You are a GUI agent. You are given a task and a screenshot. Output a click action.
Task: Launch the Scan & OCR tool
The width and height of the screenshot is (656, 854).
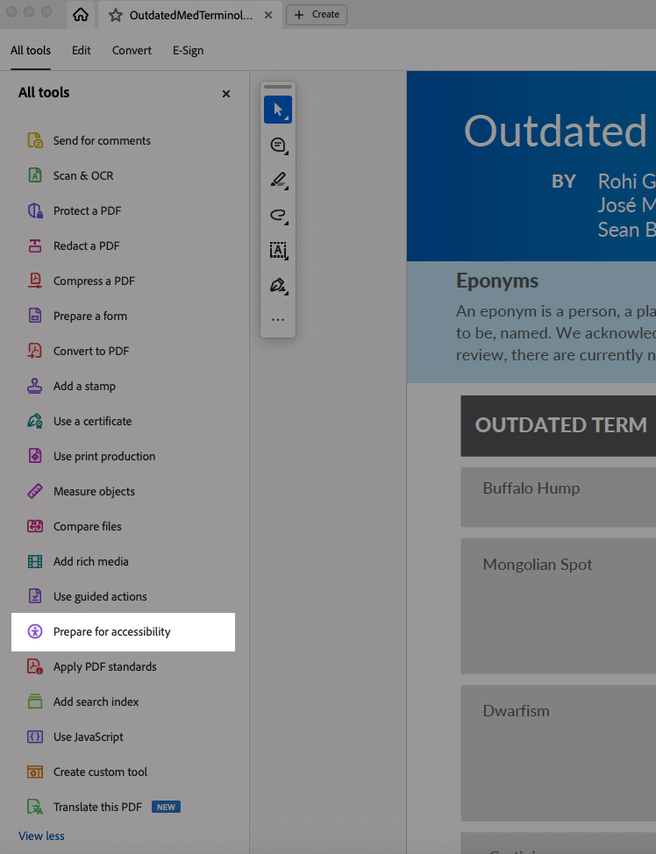[82, 175]
